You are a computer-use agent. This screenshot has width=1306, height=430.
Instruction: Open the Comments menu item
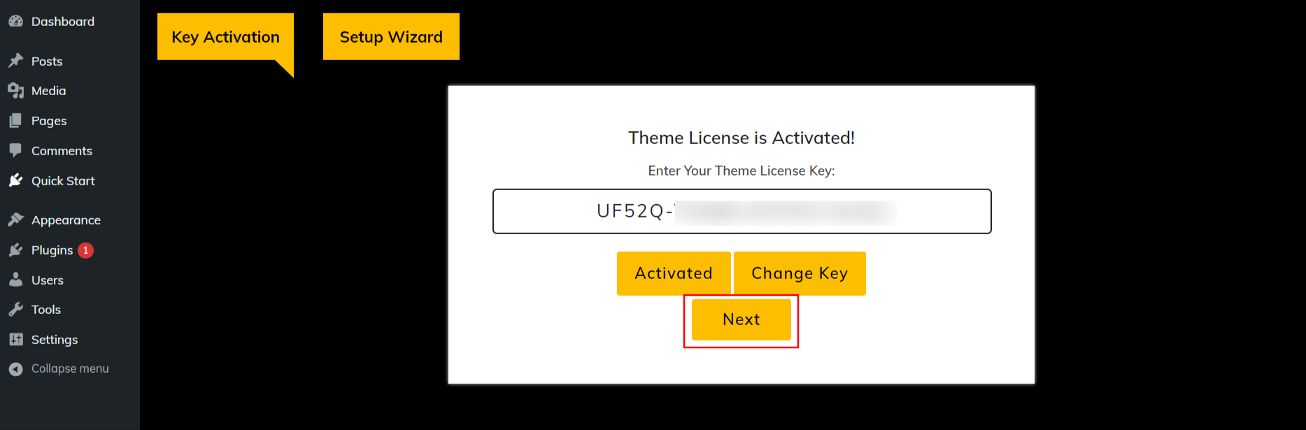point(62,150)
